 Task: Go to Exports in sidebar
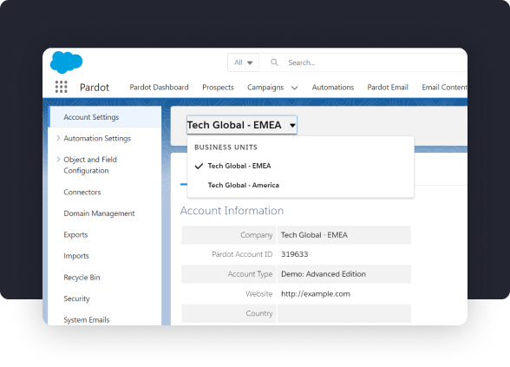(x=75, y=234)
